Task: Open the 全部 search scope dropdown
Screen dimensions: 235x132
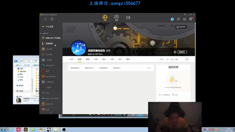Action: click(x=162, y=59)
